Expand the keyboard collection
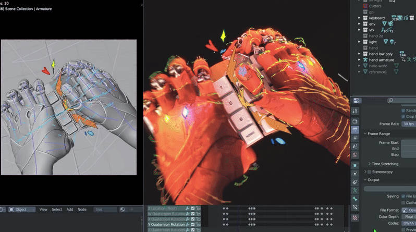Screen dimensions: 416x232 [x=359, y=18]
